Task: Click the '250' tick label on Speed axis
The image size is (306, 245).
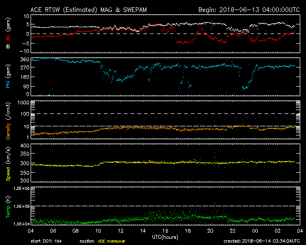Action: [x=24, y=173]
